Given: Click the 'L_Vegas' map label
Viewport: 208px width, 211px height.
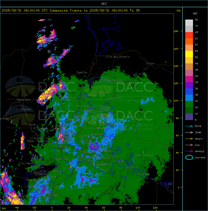Looking at the screenshot, I should click(29, 141).
